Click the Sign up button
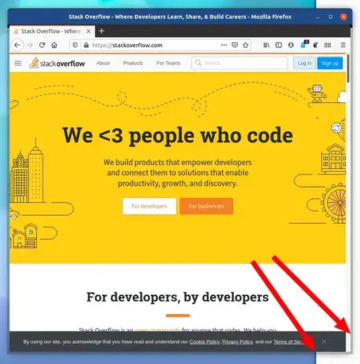Screen dimensions: 360x364 coord(330,63)
